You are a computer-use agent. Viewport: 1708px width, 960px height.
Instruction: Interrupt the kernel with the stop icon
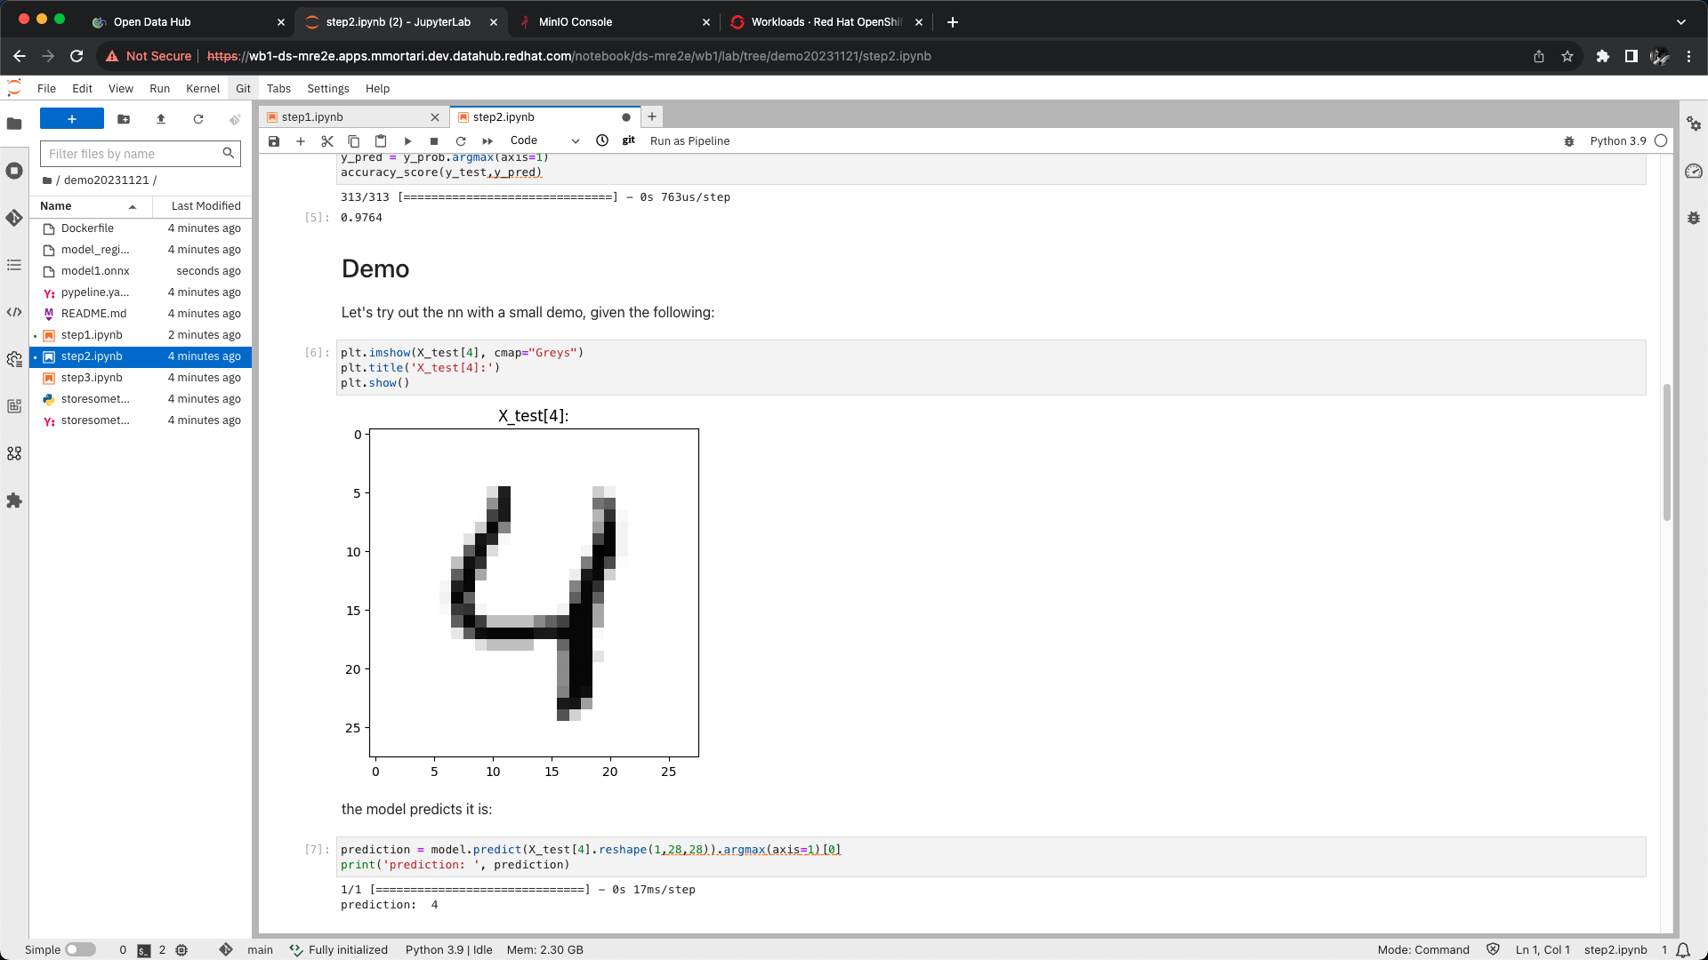(x=434, y=141)
